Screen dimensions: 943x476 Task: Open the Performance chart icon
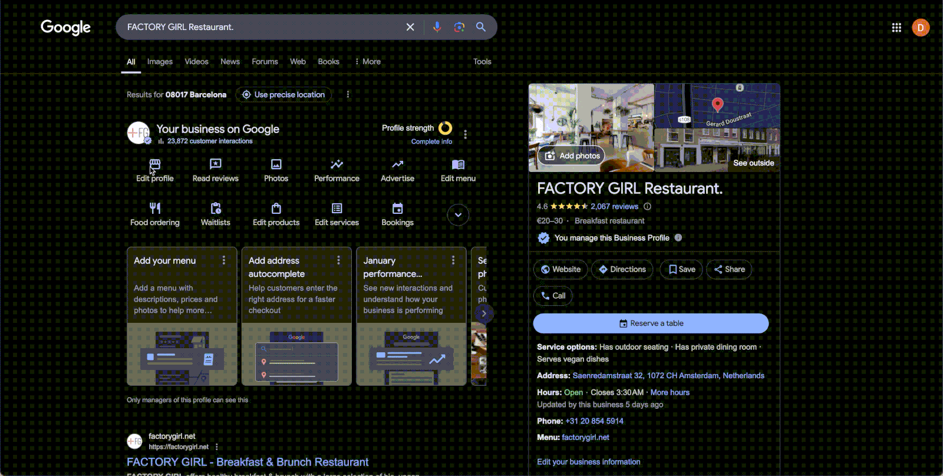pos(337,164)
